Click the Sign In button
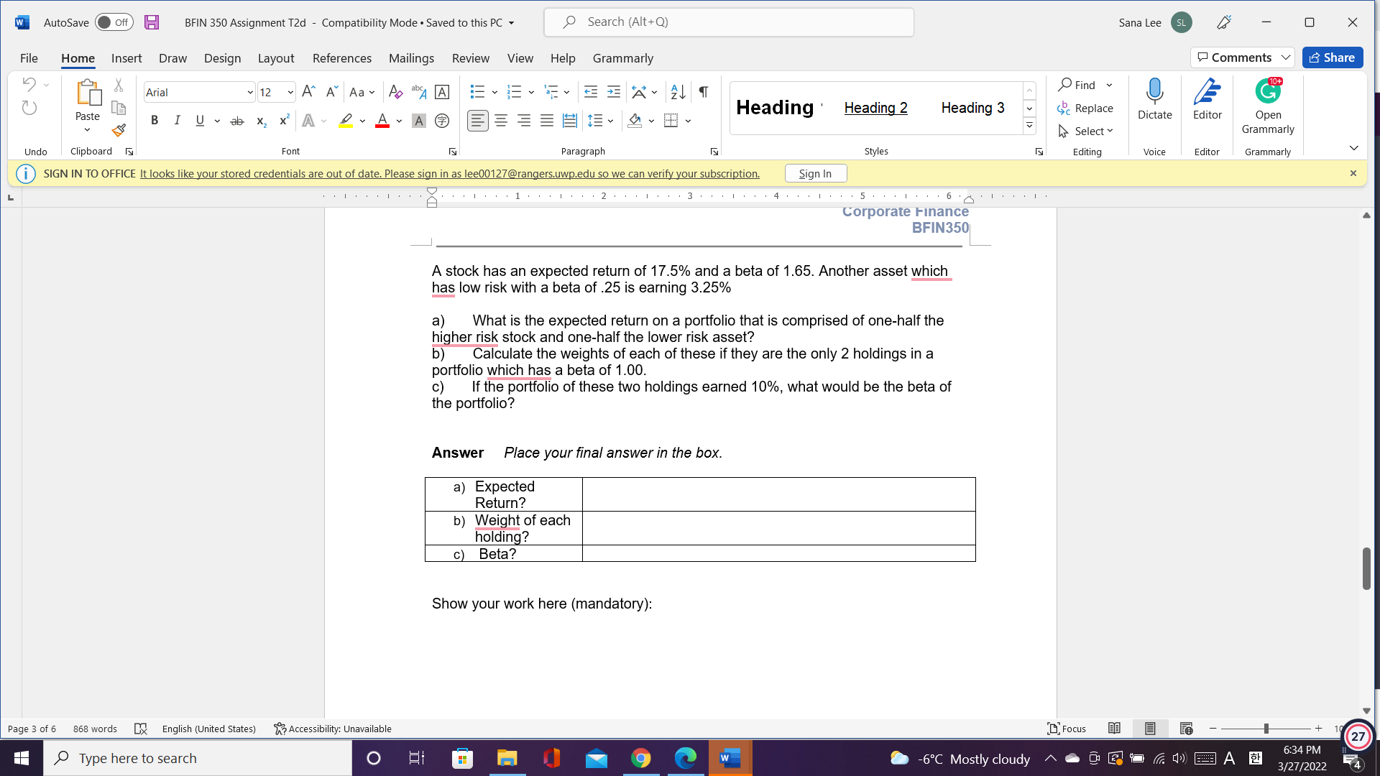This screenshot has width=1380, height=776. pos(815,173)
